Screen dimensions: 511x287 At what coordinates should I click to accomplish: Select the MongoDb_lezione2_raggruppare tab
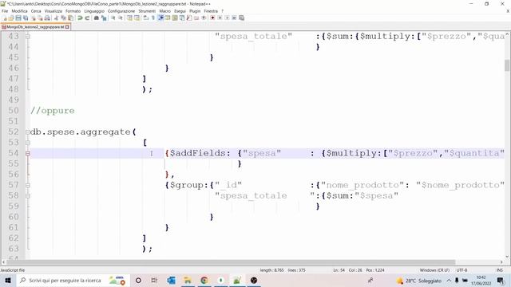(35, 27)
